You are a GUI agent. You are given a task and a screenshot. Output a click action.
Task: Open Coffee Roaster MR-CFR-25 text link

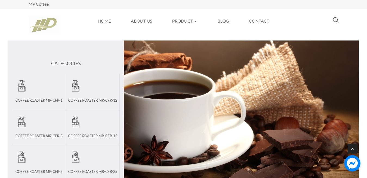coord(92,171)
